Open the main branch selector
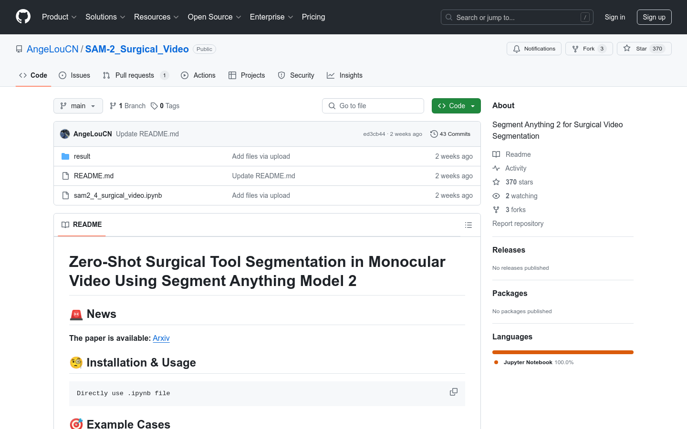 pyautogui.click(x=78, y=106)
